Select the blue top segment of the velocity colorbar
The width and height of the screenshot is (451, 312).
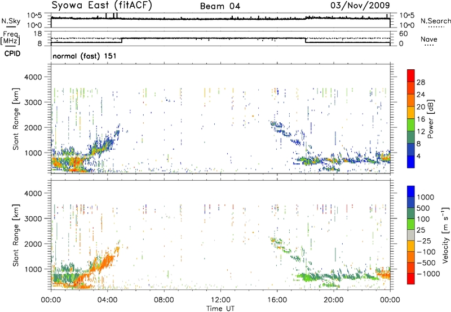point(411,191)
